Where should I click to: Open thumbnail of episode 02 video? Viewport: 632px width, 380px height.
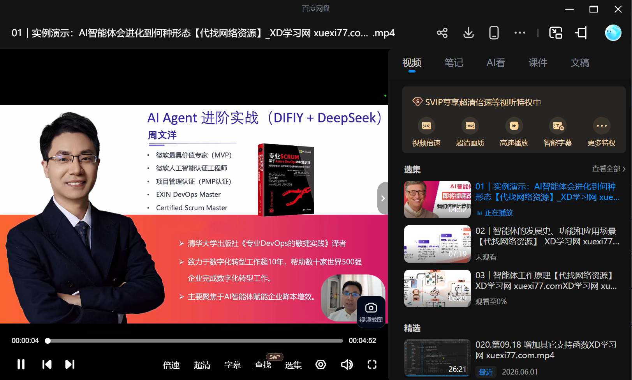437,244
